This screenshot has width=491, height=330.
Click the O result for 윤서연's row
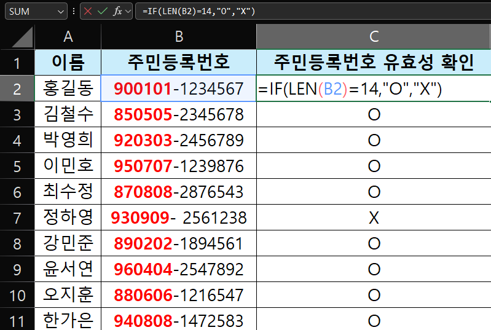pyautogui.click(x=374, y=269)
